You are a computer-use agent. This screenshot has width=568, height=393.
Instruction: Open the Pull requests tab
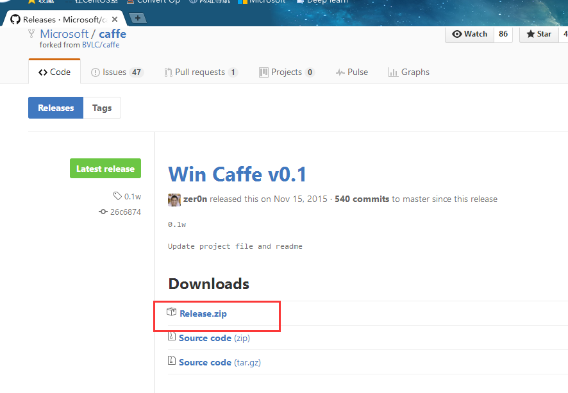pyautogui.click(x=201, y=72)
